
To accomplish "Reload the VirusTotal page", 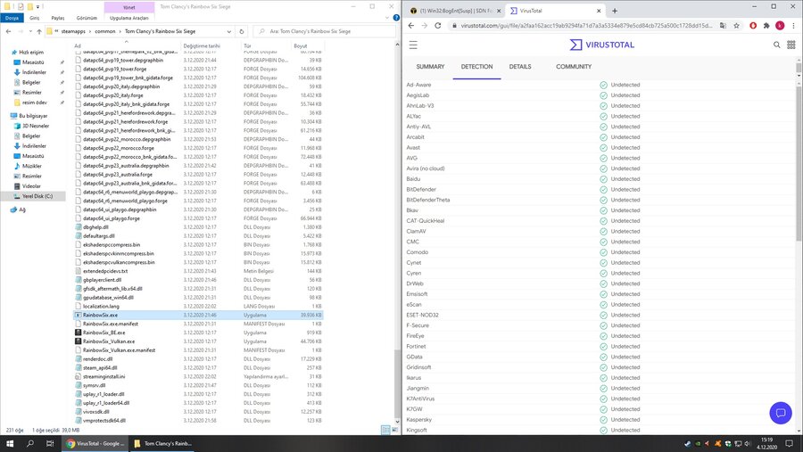I will point(438,26).
